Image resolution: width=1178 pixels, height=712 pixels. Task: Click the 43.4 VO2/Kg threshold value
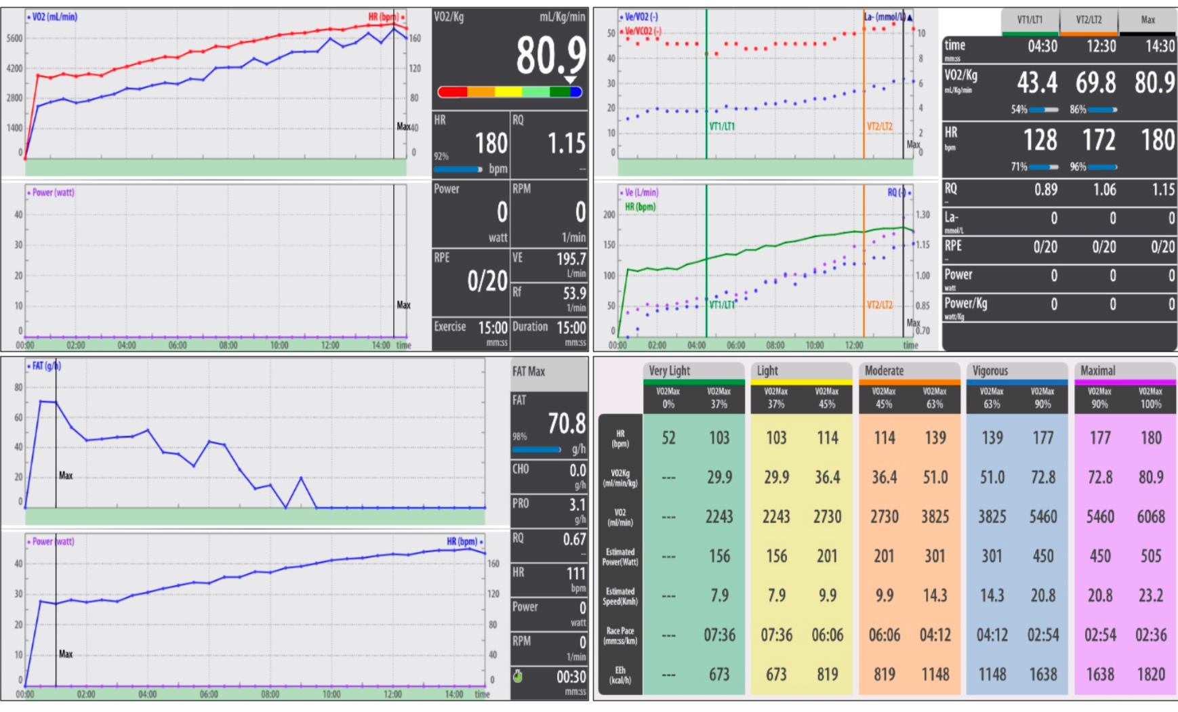click(1038, 83)
